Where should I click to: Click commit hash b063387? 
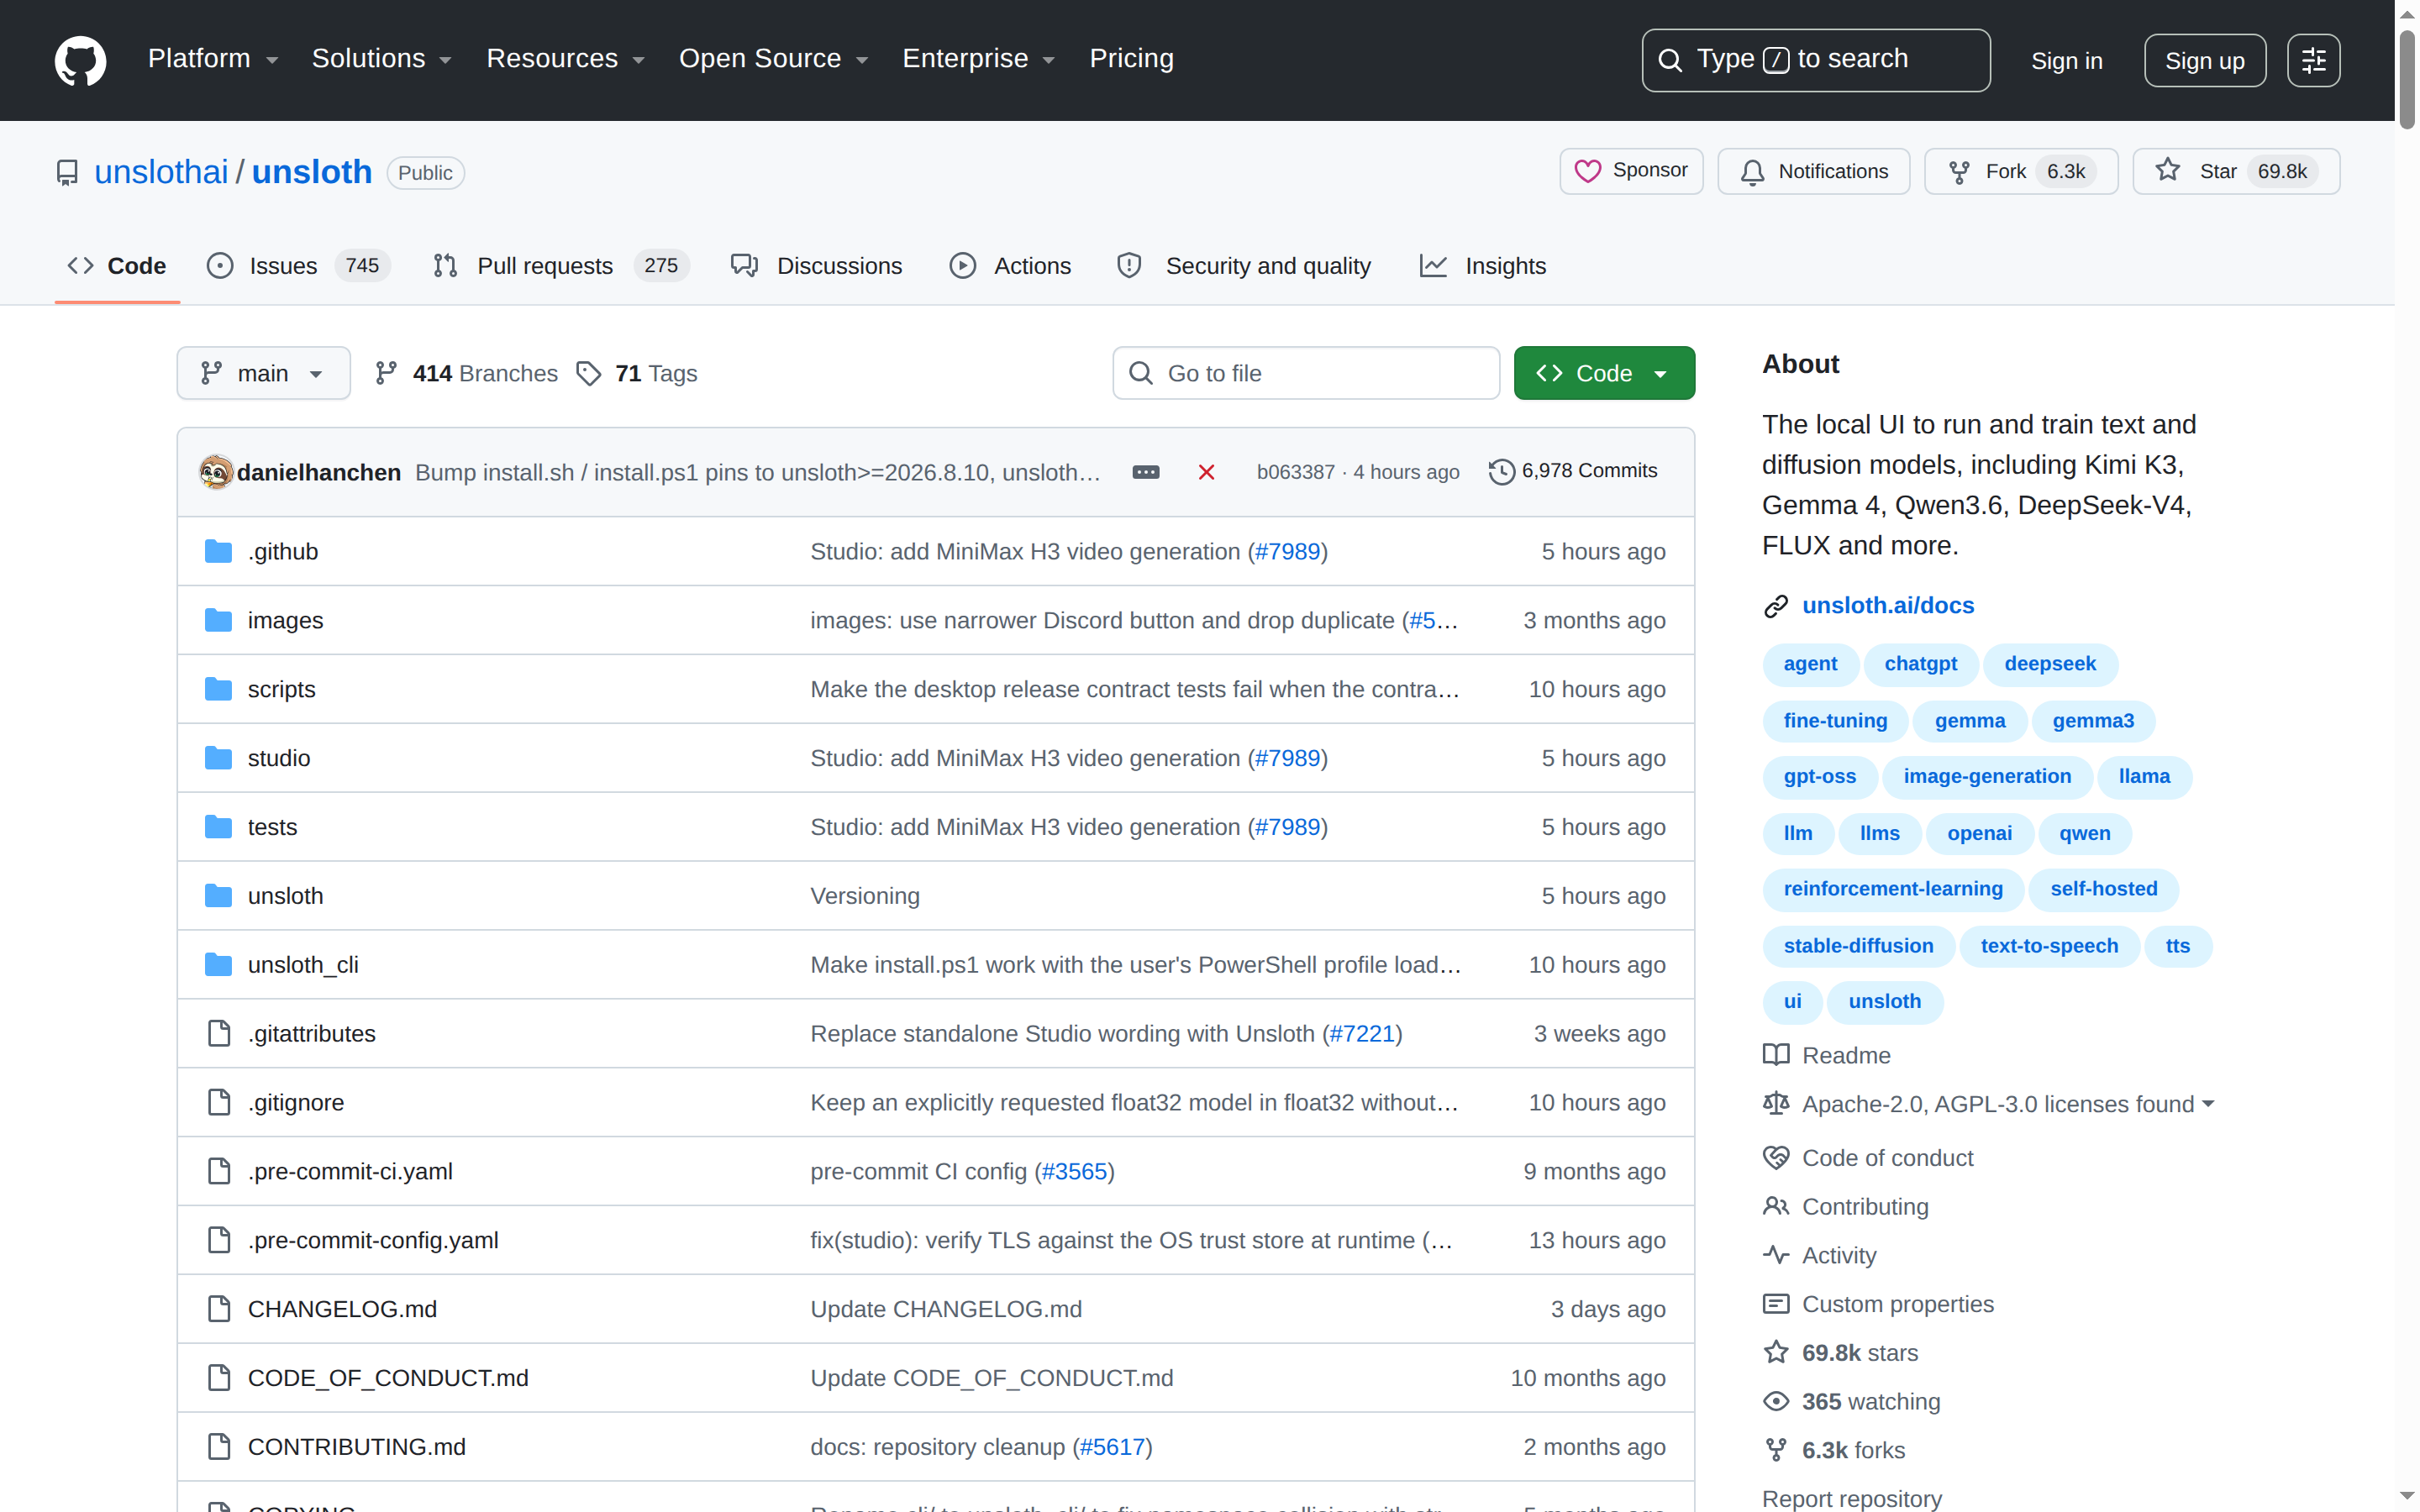point(1295,472)
